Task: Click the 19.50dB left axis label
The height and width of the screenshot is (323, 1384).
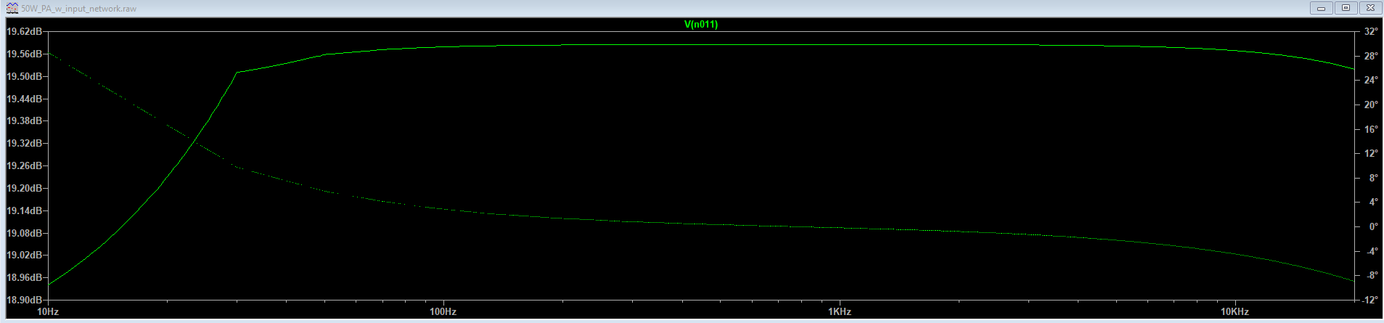Action: [24, 76]
